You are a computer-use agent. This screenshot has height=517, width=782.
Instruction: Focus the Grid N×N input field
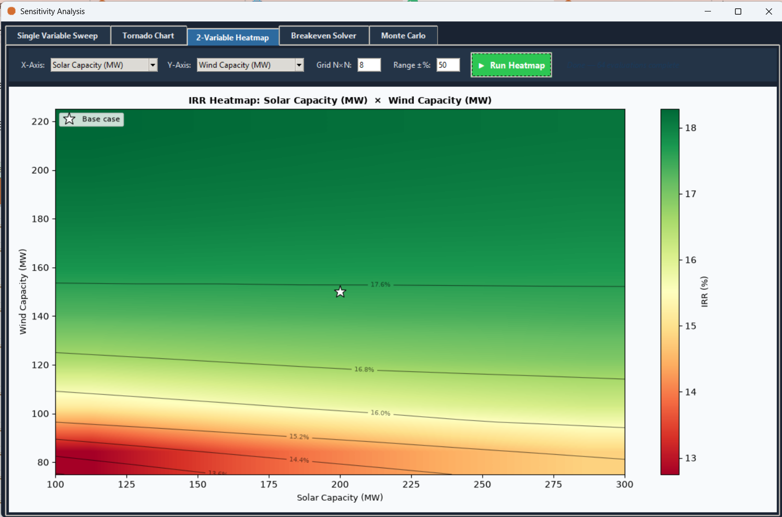point(369,65)
